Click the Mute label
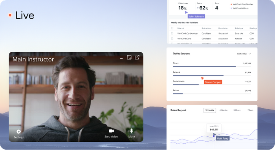This screenshot has height=150, width=275. point(131,137)
